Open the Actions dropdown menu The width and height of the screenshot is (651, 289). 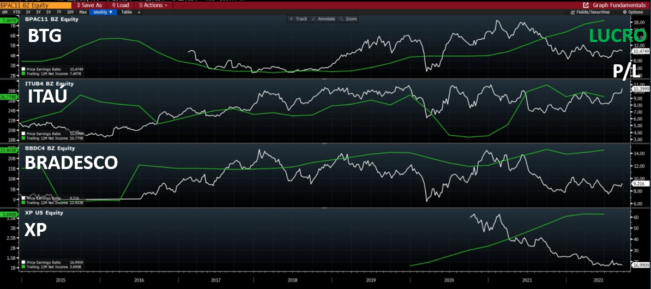(153, 5)
